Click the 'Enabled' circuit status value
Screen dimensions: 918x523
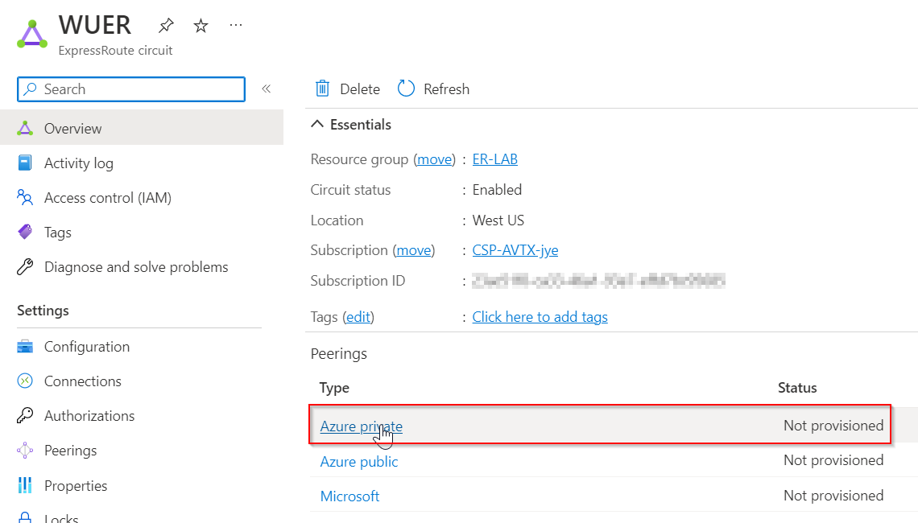(x=497, y=190)
